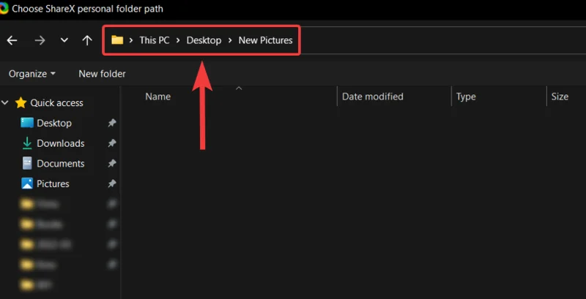Open Pictures in the sidebar
This screenshot has width=586, height=299.
53,183
